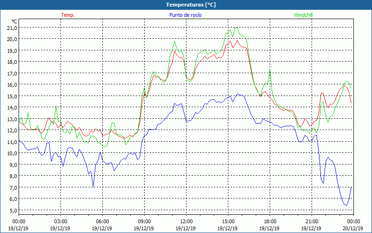Click the '19,0' y-axis value
Image resolution: width=372 pixels, height=233 pixels.
click(x=13, y=50)
